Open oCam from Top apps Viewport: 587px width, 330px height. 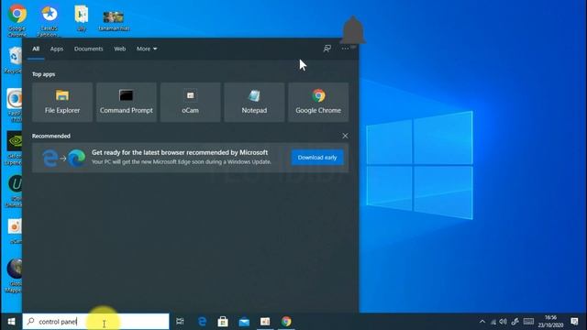click(190, 102)
